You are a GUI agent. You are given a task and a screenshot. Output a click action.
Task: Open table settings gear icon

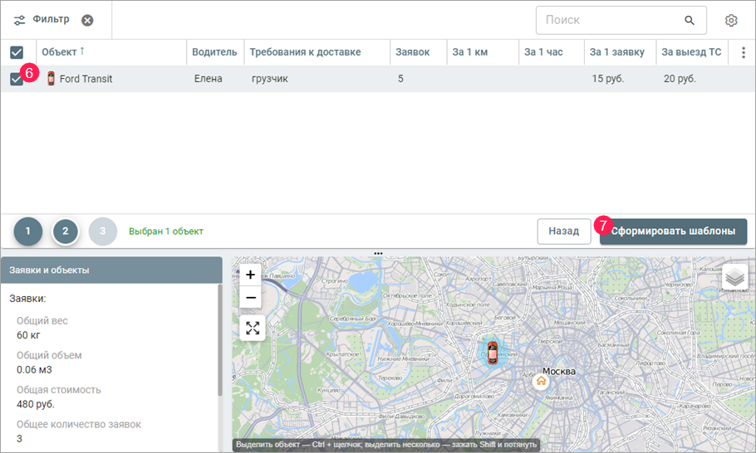click(731, 20)
